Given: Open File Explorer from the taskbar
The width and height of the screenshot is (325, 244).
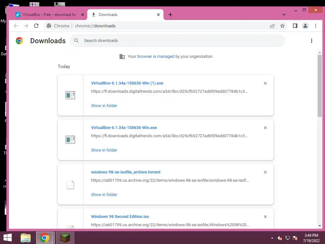Looking at the screenshot, I should [x=26, y=238].
